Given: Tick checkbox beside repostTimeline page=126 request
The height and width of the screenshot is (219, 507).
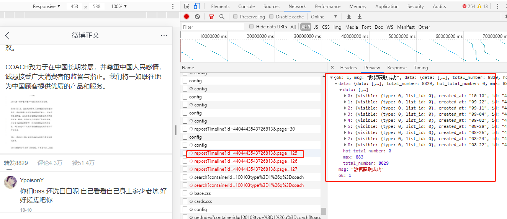Looking at the screenshot, I should click(185, 161).
